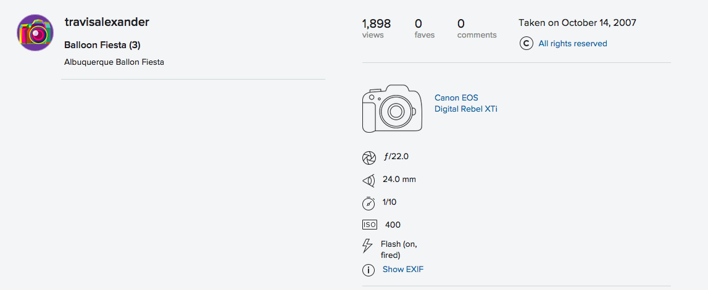Image resolution: width=708 pixels, height=290 pixels.
Task: Click the 0 faves count
Action: (425, 28)
